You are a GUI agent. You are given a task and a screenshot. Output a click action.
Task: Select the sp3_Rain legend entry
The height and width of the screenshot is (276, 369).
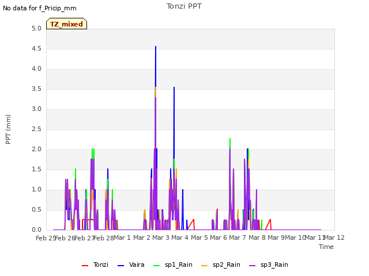[x=269, y=264]
